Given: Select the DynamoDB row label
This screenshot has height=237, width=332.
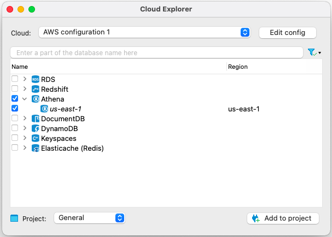Looking at the screenshot, I should pyautogui.click(x=60, y=129).
